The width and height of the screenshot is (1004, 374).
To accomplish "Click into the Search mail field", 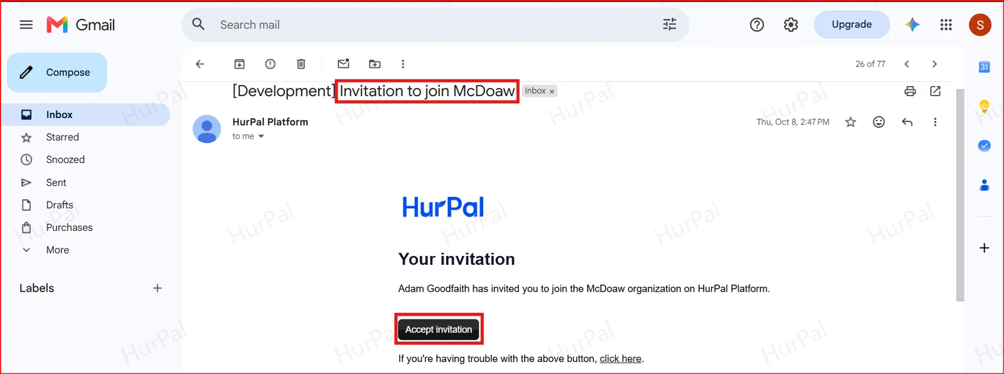I will coord(435,24).
